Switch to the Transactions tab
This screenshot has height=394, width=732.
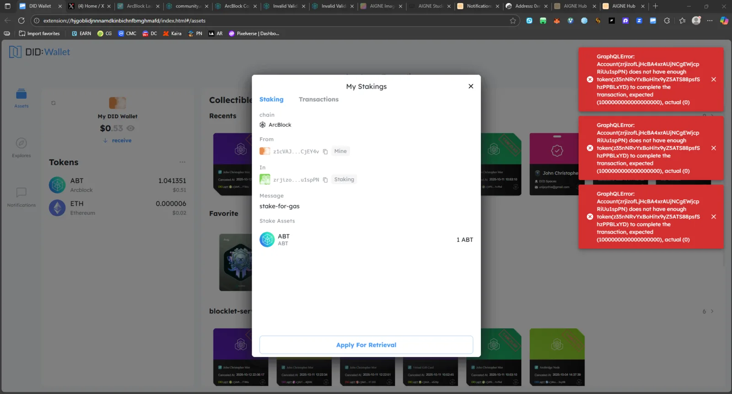tap(318, 100)
